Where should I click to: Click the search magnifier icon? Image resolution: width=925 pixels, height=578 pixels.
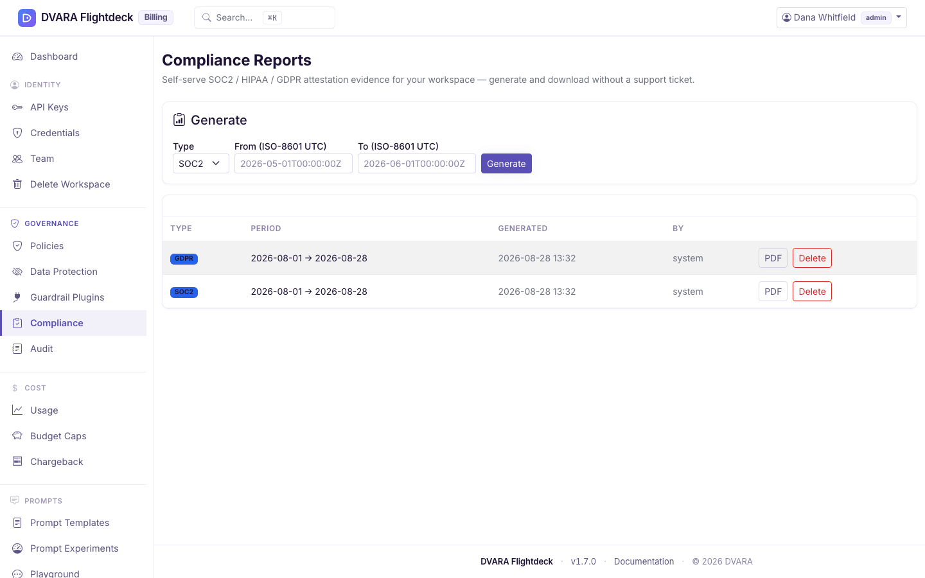207,18
